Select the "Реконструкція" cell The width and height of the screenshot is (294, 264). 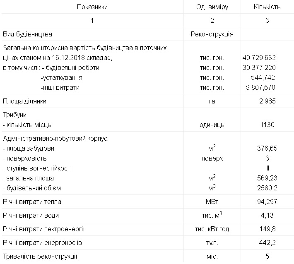pos(212,34)
